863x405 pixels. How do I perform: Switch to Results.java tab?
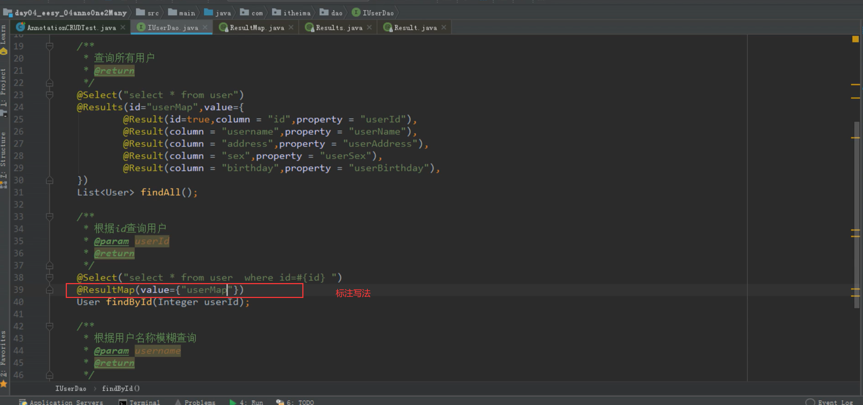339,28
